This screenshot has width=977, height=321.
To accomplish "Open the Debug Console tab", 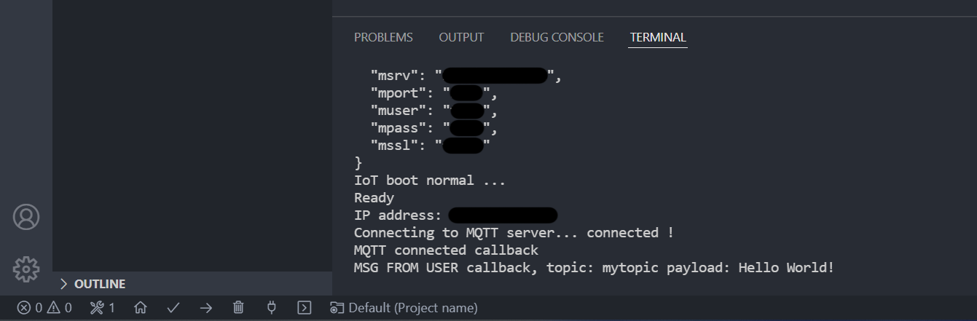I will coord(557,37).
